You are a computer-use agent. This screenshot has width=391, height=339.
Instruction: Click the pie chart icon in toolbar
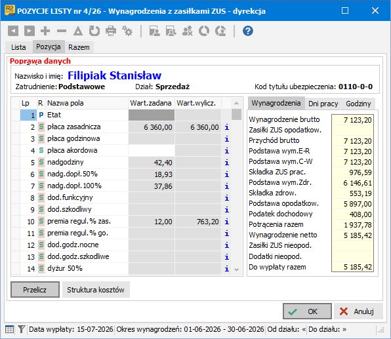(x=204, y=31)
